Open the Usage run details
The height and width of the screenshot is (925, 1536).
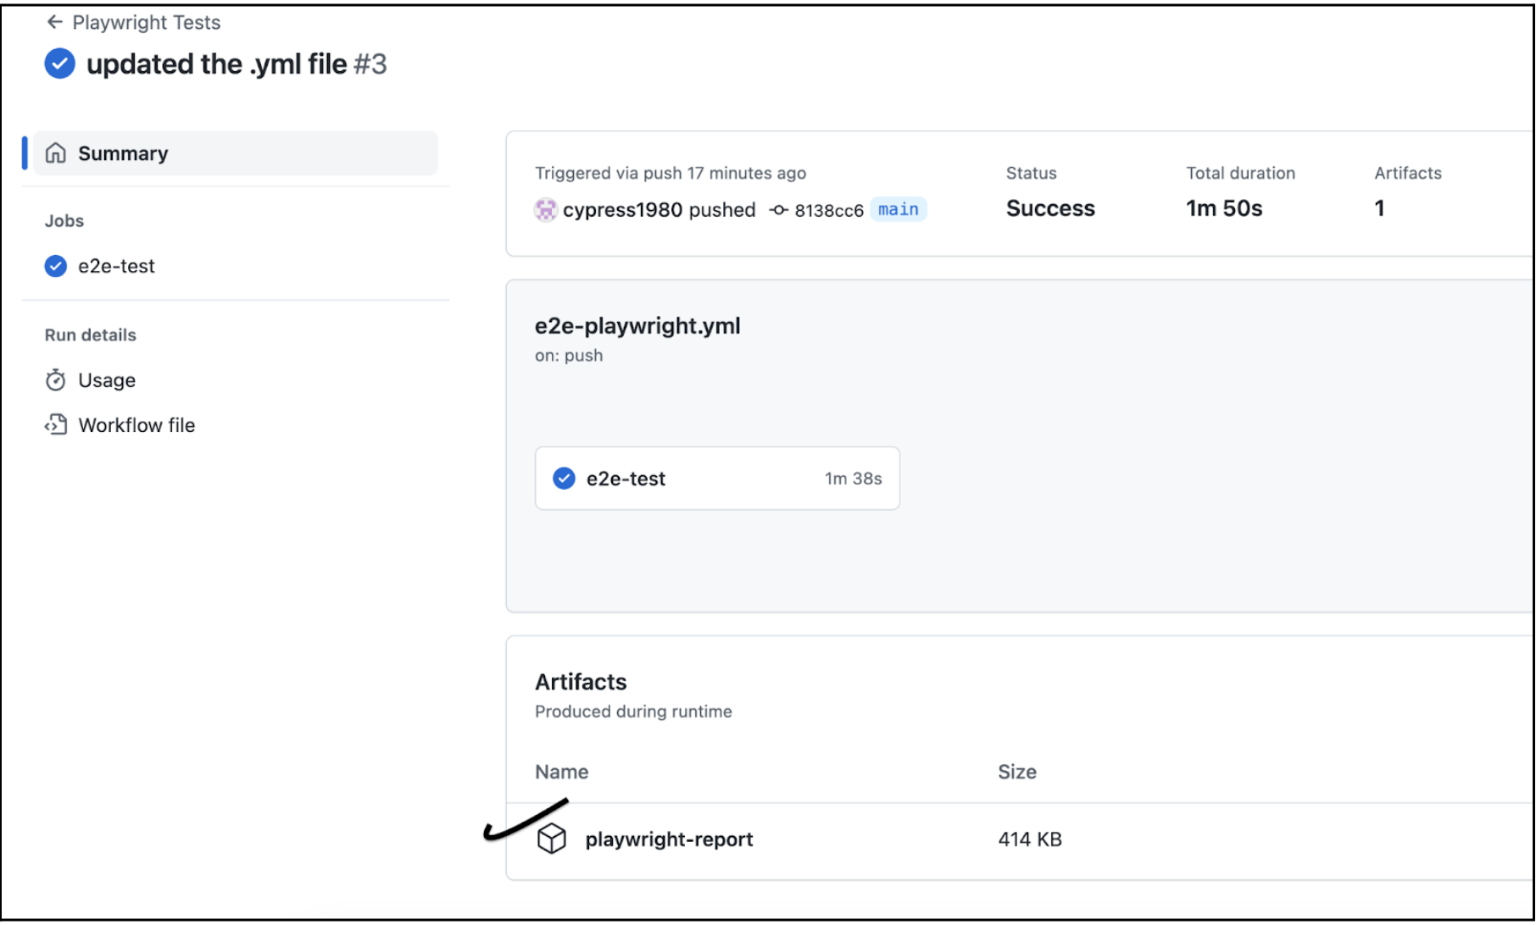[107, 380]
